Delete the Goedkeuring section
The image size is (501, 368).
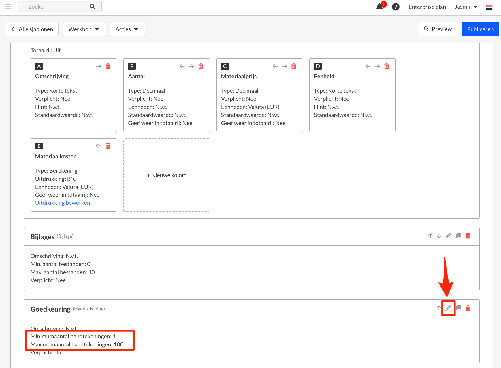(x=468, y=308)
